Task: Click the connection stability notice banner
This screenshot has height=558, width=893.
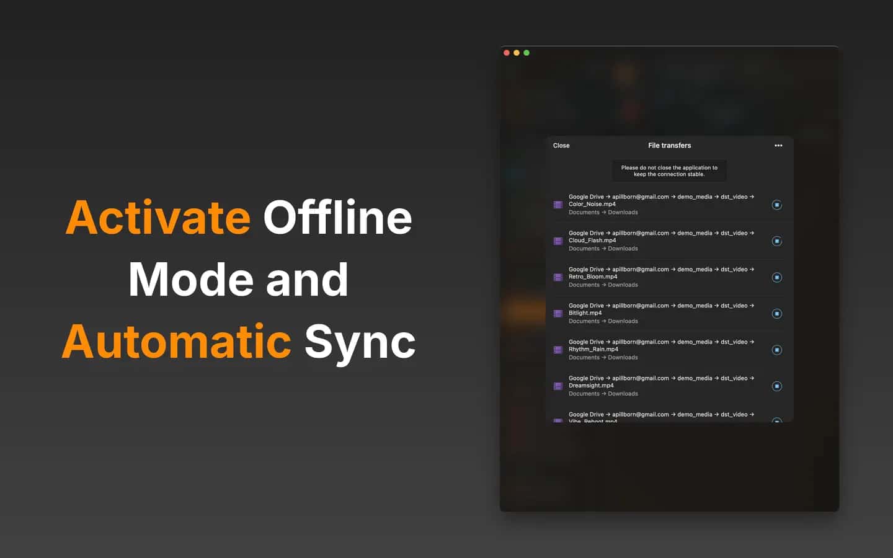Action: (x=669, y=171)
